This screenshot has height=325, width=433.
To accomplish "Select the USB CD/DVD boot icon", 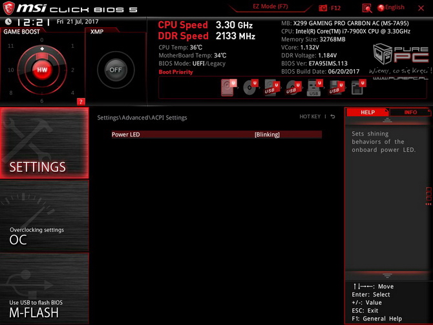I will pos(293,87).
